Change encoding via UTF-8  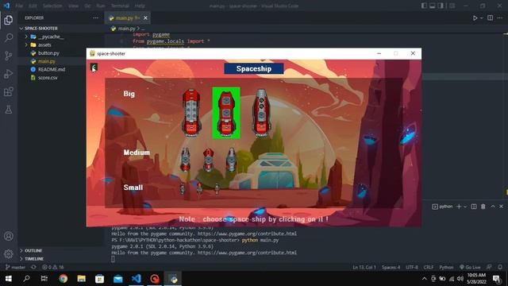click(x=412, y=267)
